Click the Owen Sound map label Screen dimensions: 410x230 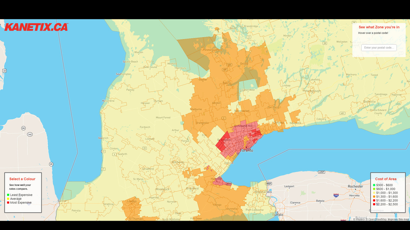pos(150,67)
